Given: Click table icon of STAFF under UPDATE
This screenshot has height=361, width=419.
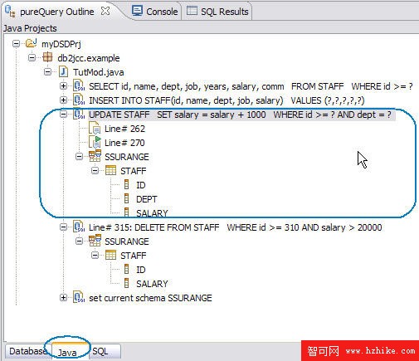Looking at the screenshot, I should (110, 171).
